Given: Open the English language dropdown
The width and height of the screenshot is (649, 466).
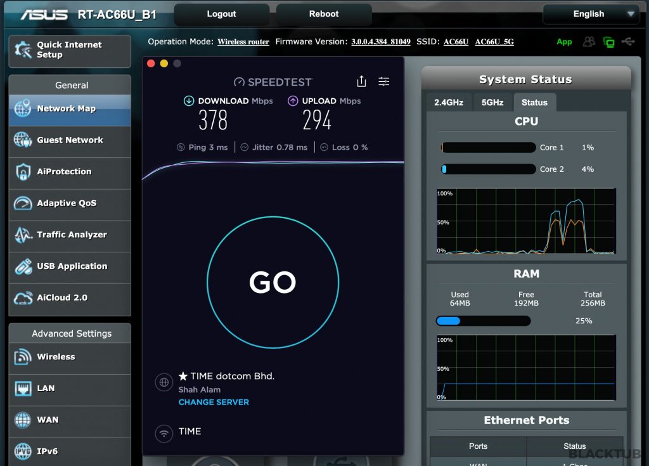Looking at the screenshot, I should point(593,14).
